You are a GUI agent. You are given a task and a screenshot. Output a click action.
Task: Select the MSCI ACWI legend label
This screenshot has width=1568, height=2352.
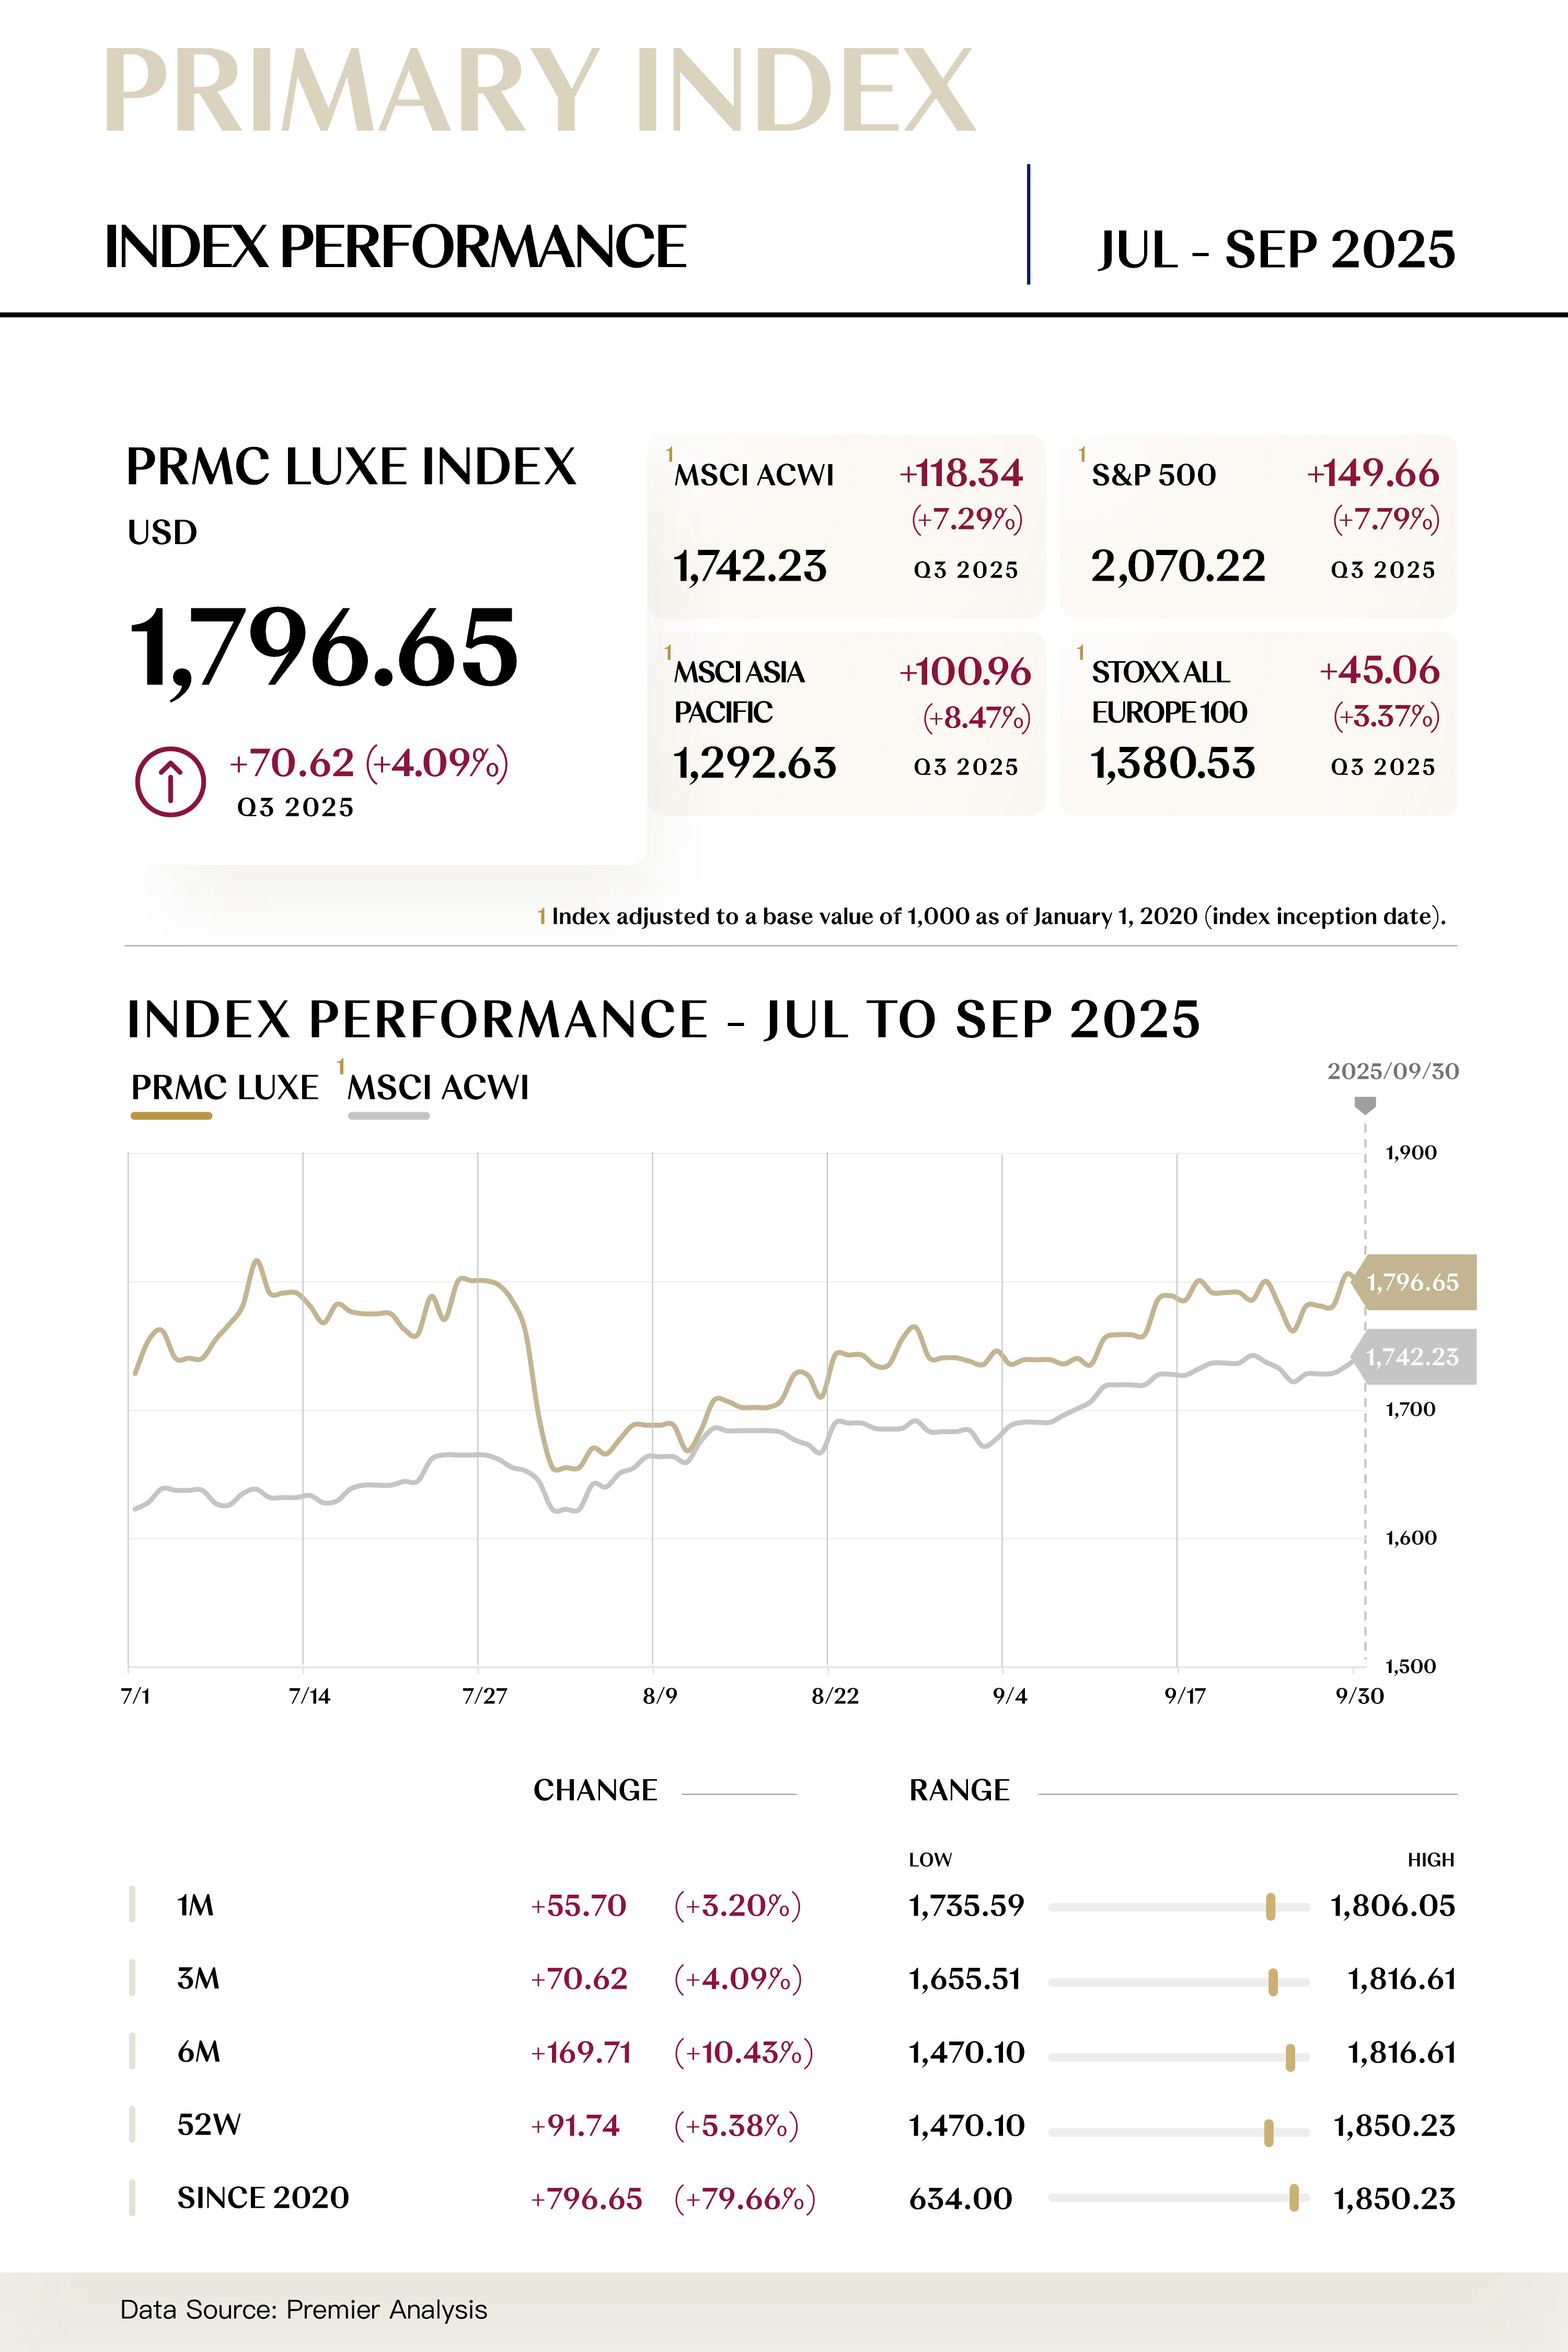click(437, 1087)
